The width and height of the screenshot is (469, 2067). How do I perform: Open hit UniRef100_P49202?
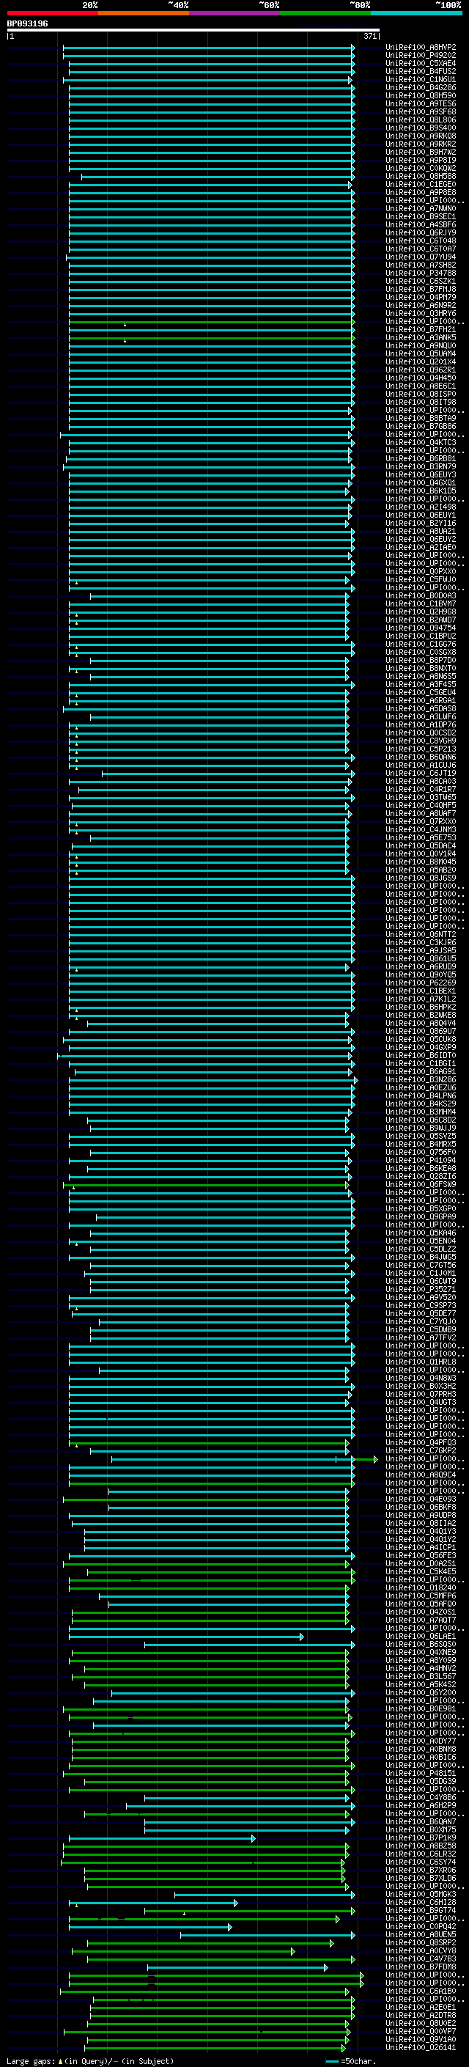point(421,56)
